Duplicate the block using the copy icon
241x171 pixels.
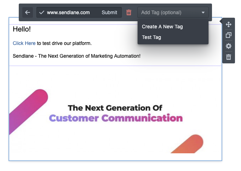click(x=229, y=35)
